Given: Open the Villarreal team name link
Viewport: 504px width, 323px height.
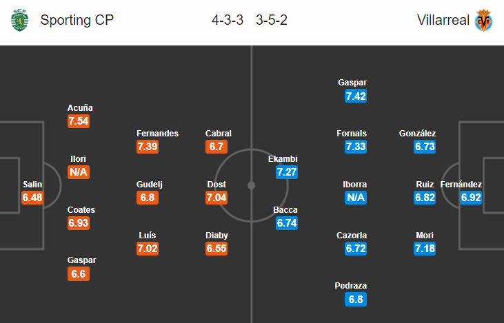Looking at the screenshot, I should click(443, 20).
